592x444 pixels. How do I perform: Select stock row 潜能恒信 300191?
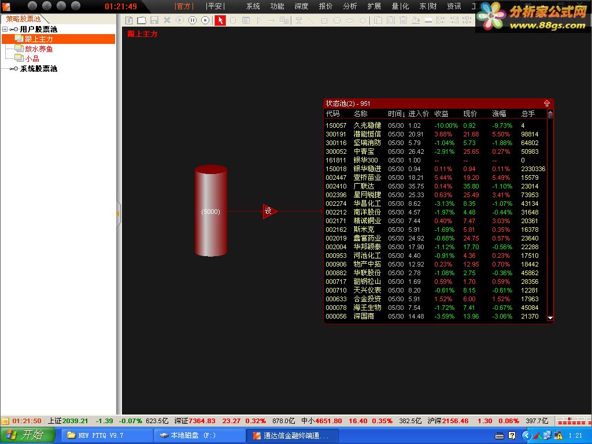435,134
